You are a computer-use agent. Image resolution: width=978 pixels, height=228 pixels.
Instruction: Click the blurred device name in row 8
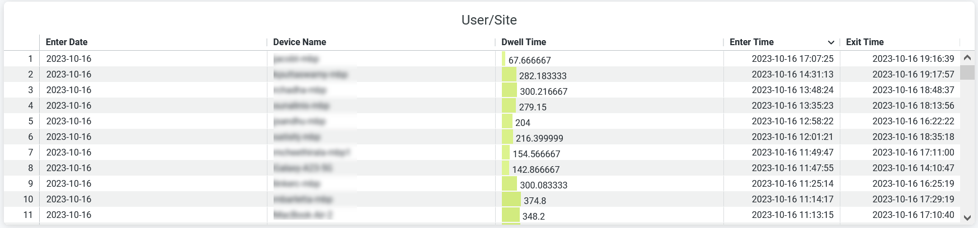point(303,168)
